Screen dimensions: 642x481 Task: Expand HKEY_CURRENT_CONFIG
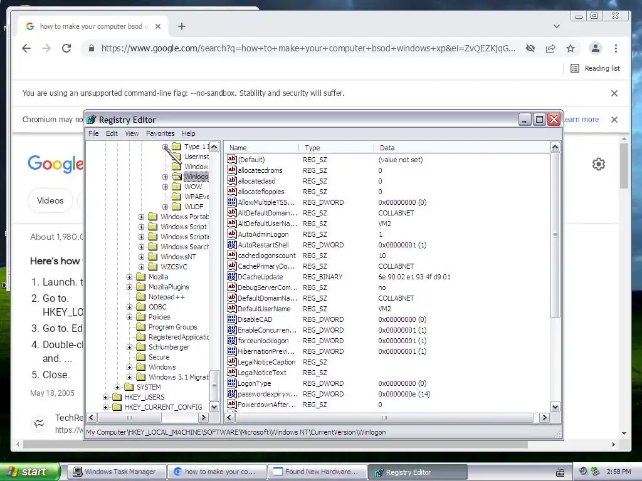(105, 407)
